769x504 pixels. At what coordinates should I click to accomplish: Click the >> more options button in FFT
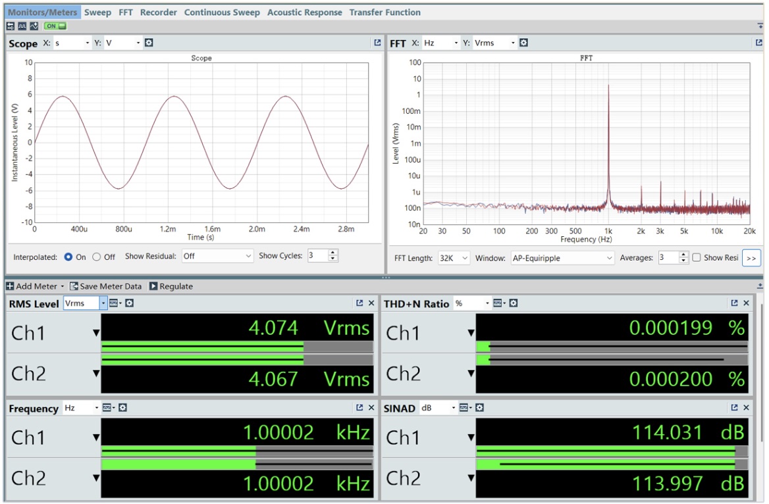click(x=751, y=258)
